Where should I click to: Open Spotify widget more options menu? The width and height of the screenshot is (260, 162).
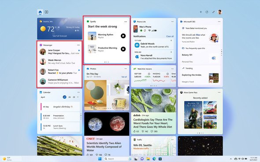point(126,22)
